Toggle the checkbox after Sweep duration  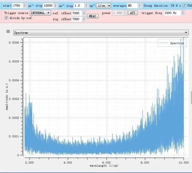[x=184, y=6]
